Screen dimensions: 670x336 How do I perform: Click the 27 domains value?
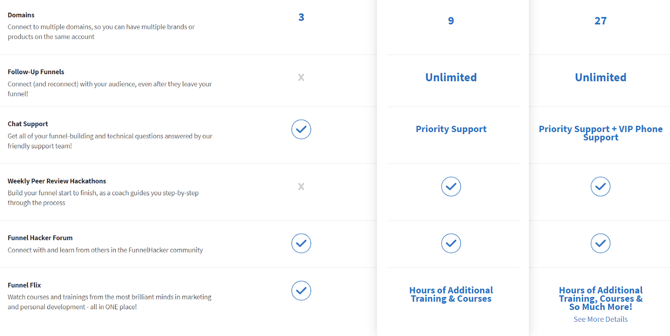click(x=600, y=21)
